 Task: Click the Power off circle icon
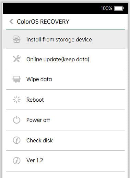pos(16,120)
